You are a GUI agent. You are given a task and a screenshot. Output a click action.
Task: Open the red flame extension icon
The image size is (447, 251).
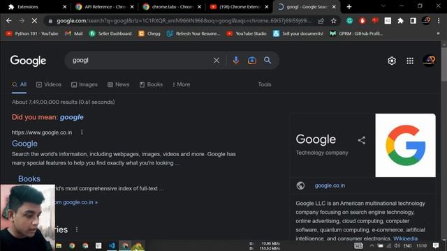(362, 20)
